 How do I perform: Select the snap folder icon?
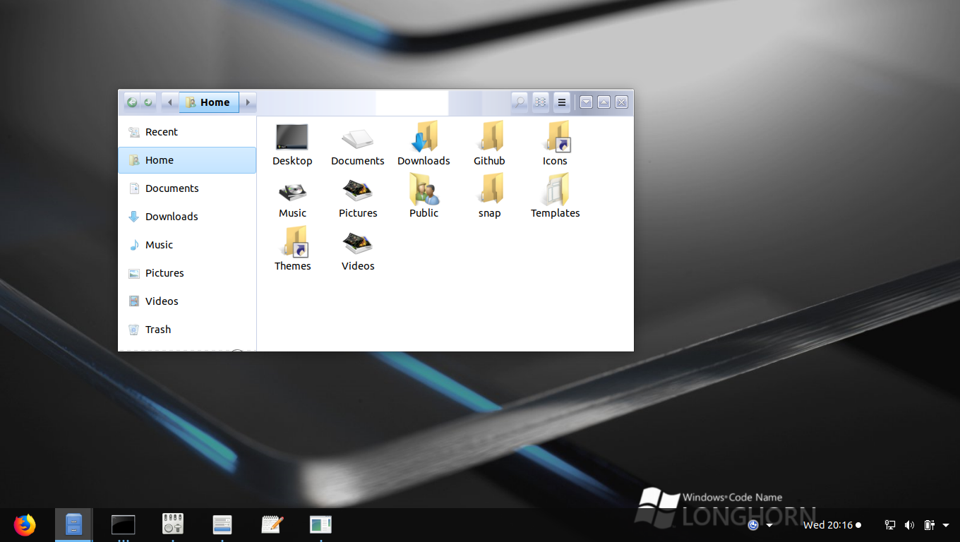click(489, 189)
